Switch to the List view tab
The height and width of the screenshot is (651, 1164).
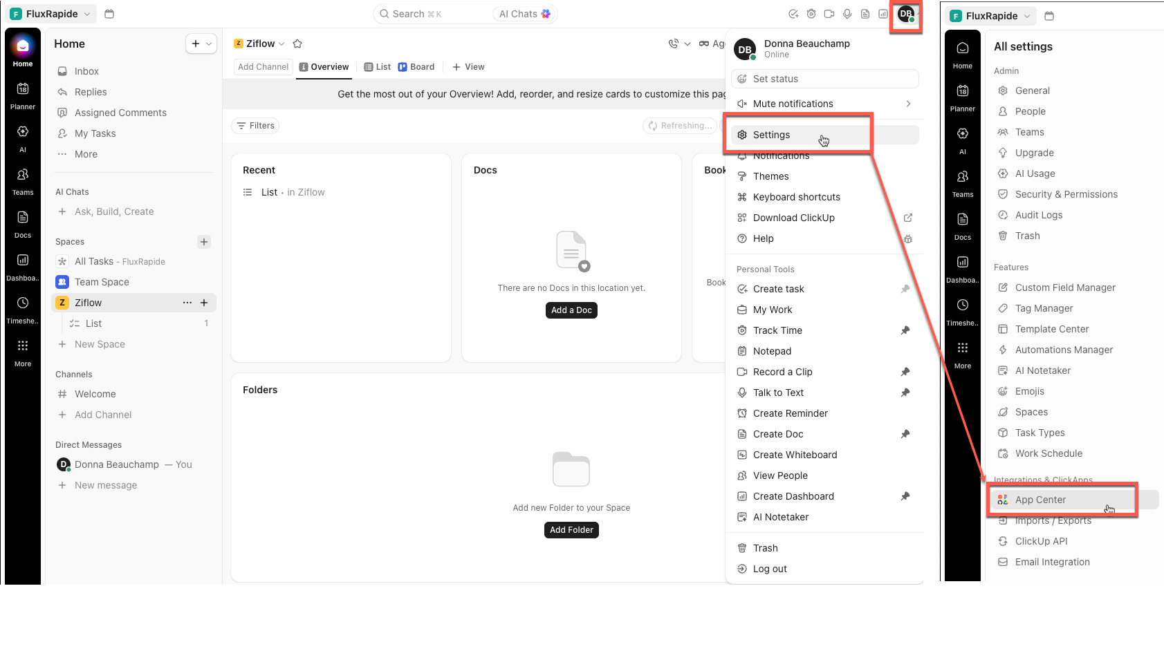(378, 67)
